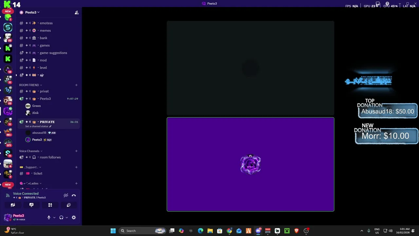This screenshot has height=236, width=419.
Task: Add channel to ROOM FRIEND category
Action: tap(76, 85)
